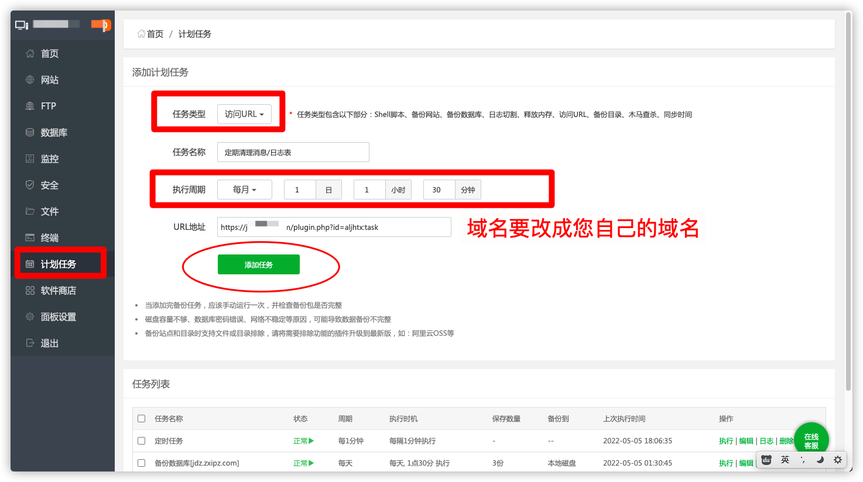Click the 任务名称 column header
The width and height of the screenshot is (863, 482).
tap(169, 419)
